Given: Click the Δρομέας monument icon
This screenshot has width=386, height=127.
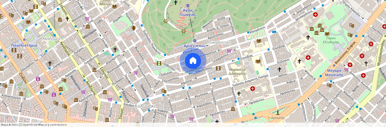Looking at the screenshot, I should pos(278,112).
